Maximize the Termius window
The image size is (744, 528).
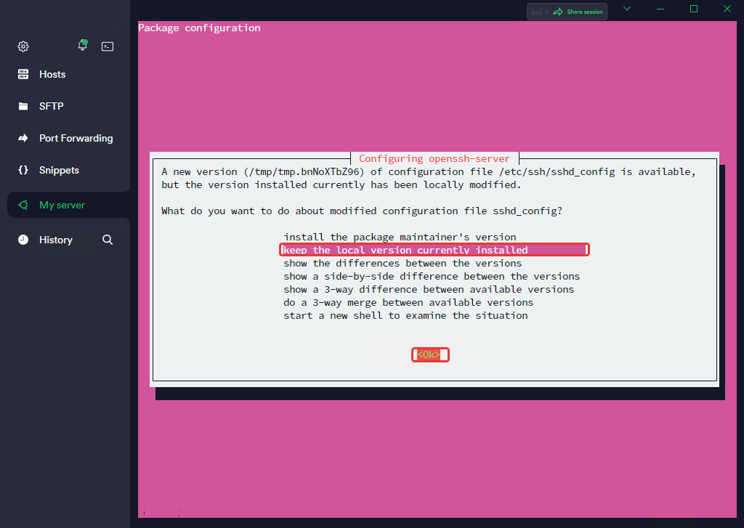[x=694, y=9]
